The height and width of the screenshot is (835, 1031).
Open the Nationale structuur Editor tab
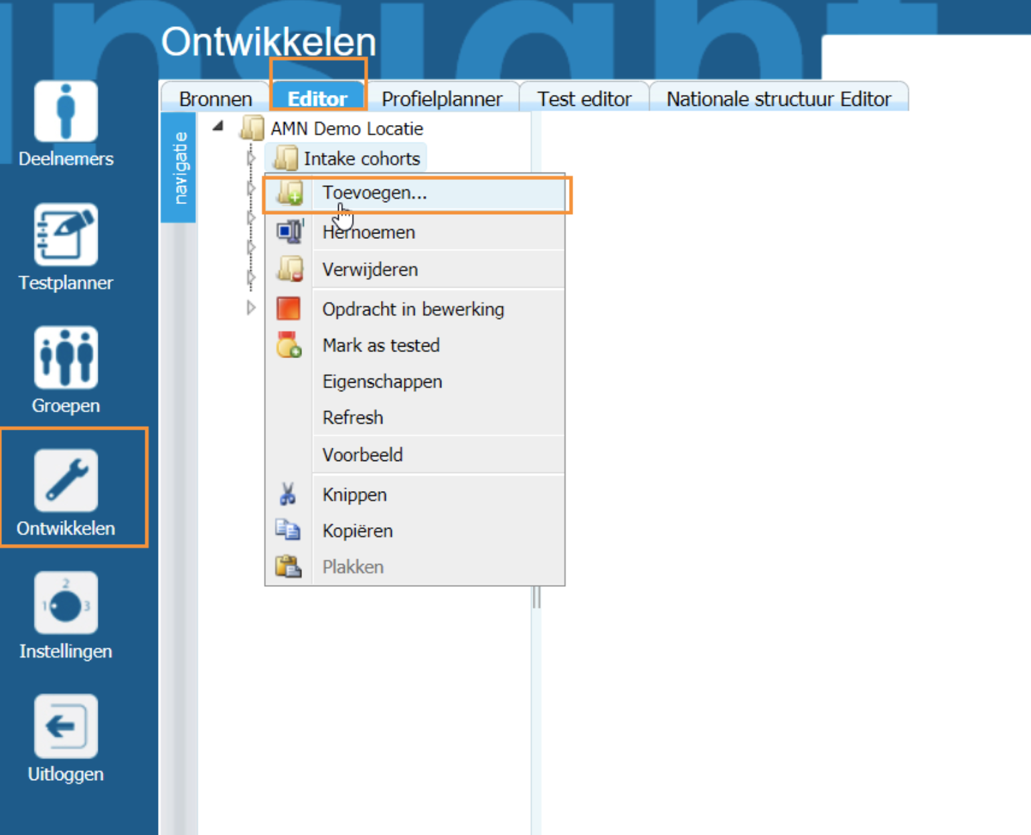click(778, 99)
